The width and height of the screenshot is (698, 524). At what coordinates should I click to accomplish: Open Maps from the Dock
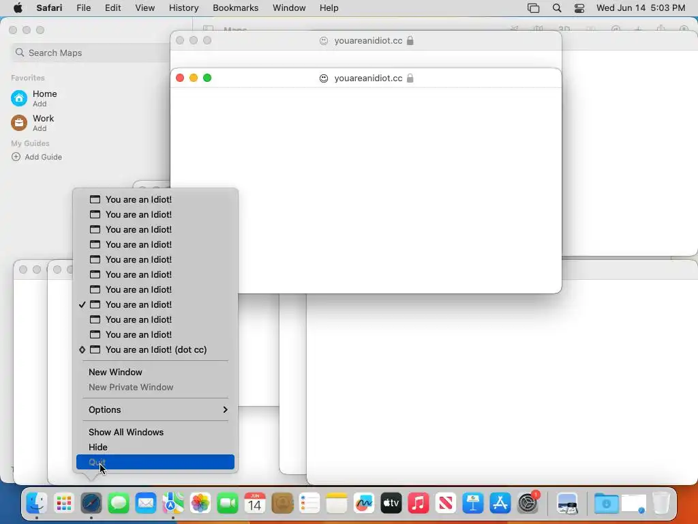tap(173, 504)
